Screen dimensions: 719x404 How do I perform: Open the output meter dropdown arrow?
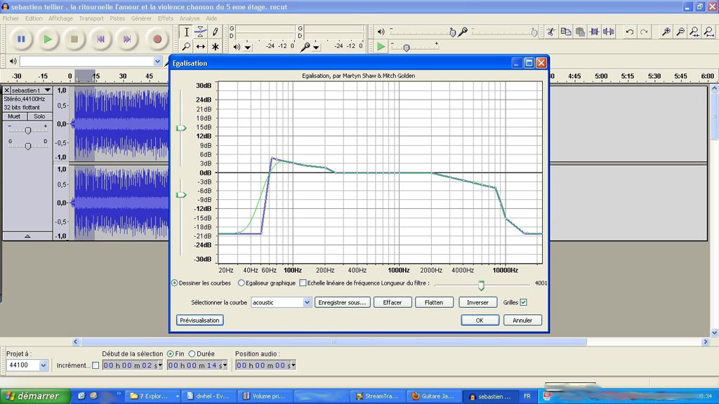pyautogui.click(x=248, y=47)
